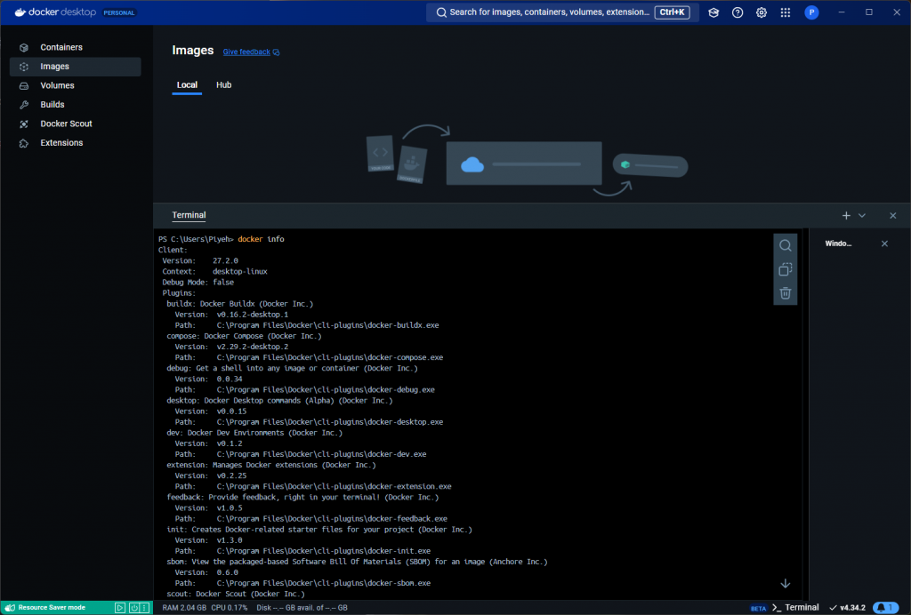Image resolution: width=911 pixels, height=615 pixels.
Task: Select the Terminal panel tab
Action: 189,215
